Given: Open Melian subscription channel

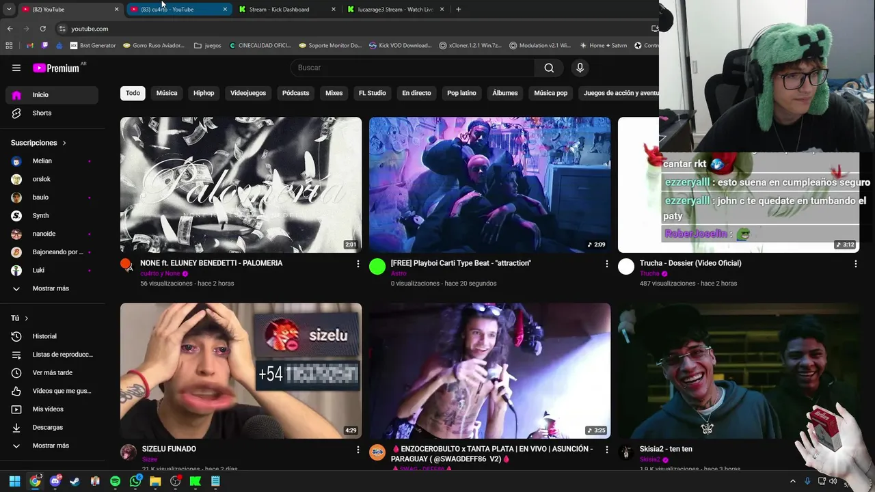Looking at the screenshot, I should pyautogui.click(x=52, y=161).
